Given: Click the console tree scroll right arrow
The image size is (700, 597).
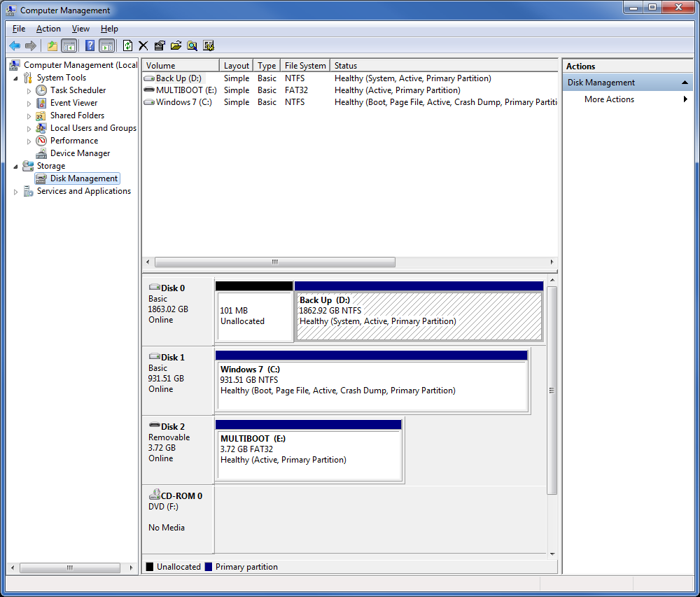Looking at the screenshot, I should (131, 568).
